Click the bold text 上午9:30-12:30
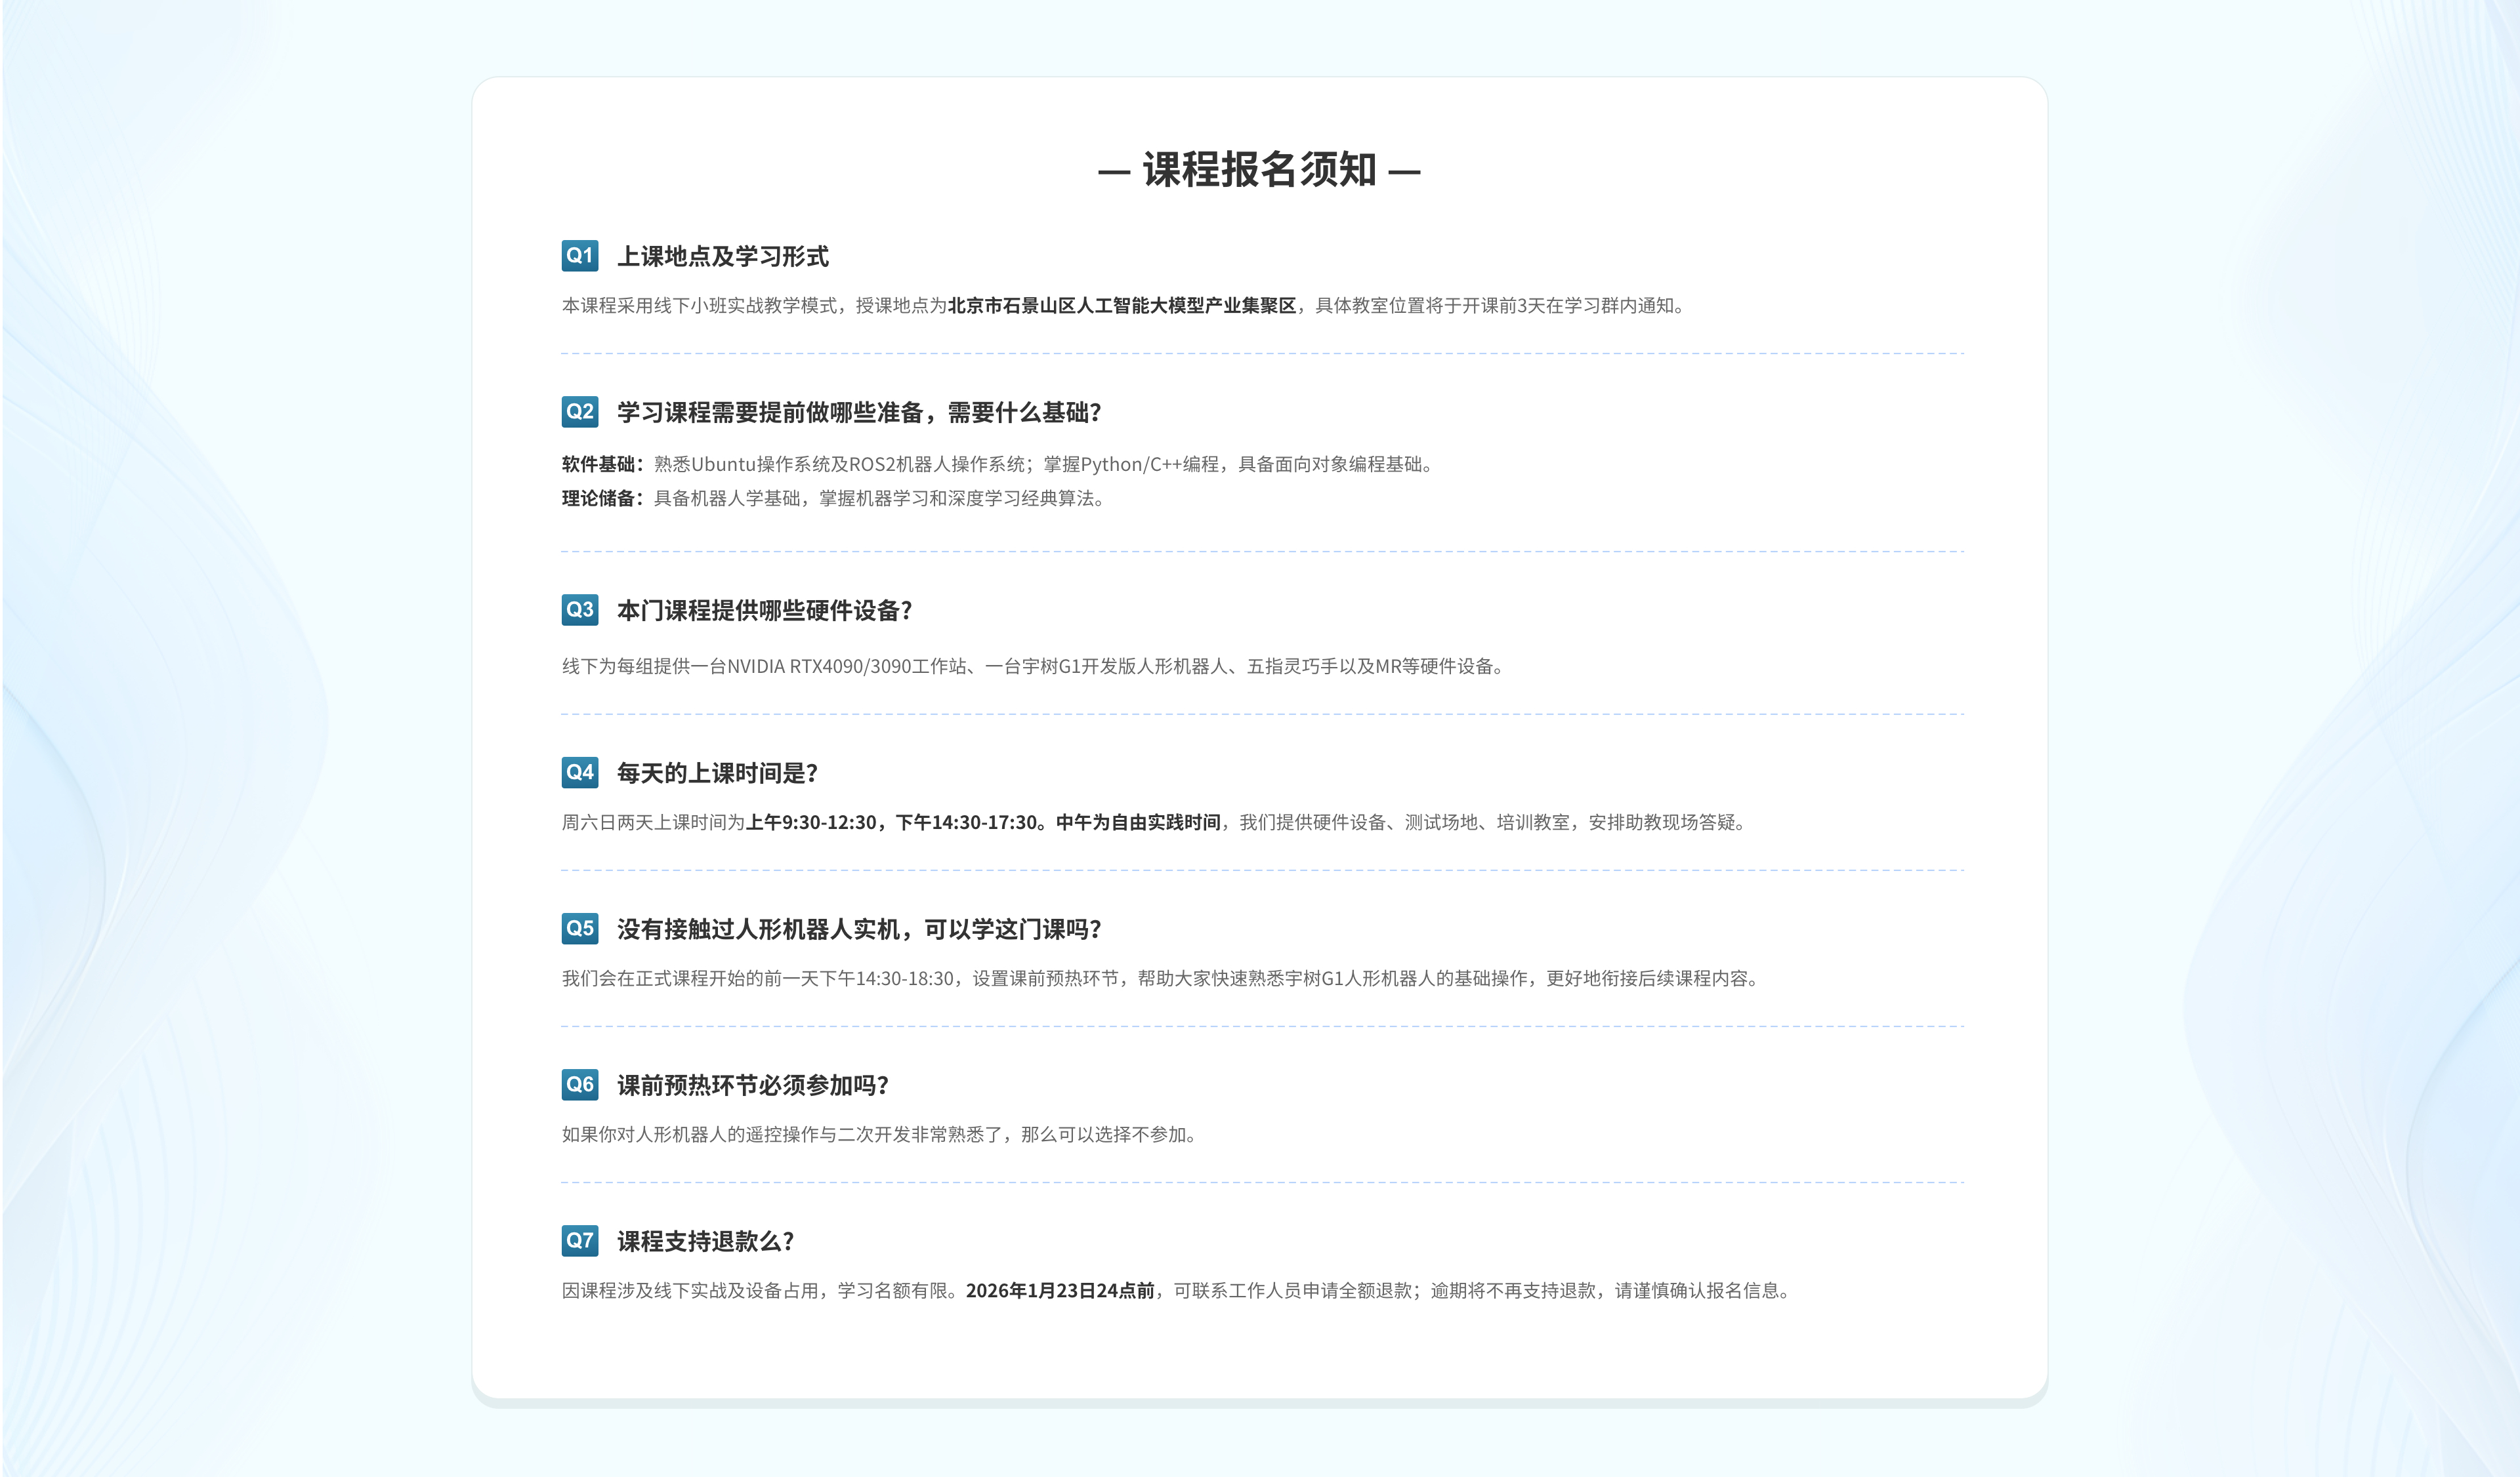 coord(811,822)
